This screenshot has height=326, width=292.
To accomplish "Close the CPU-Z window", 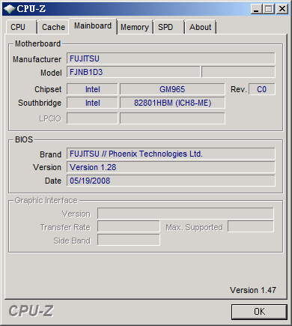I will pos(282,9).
